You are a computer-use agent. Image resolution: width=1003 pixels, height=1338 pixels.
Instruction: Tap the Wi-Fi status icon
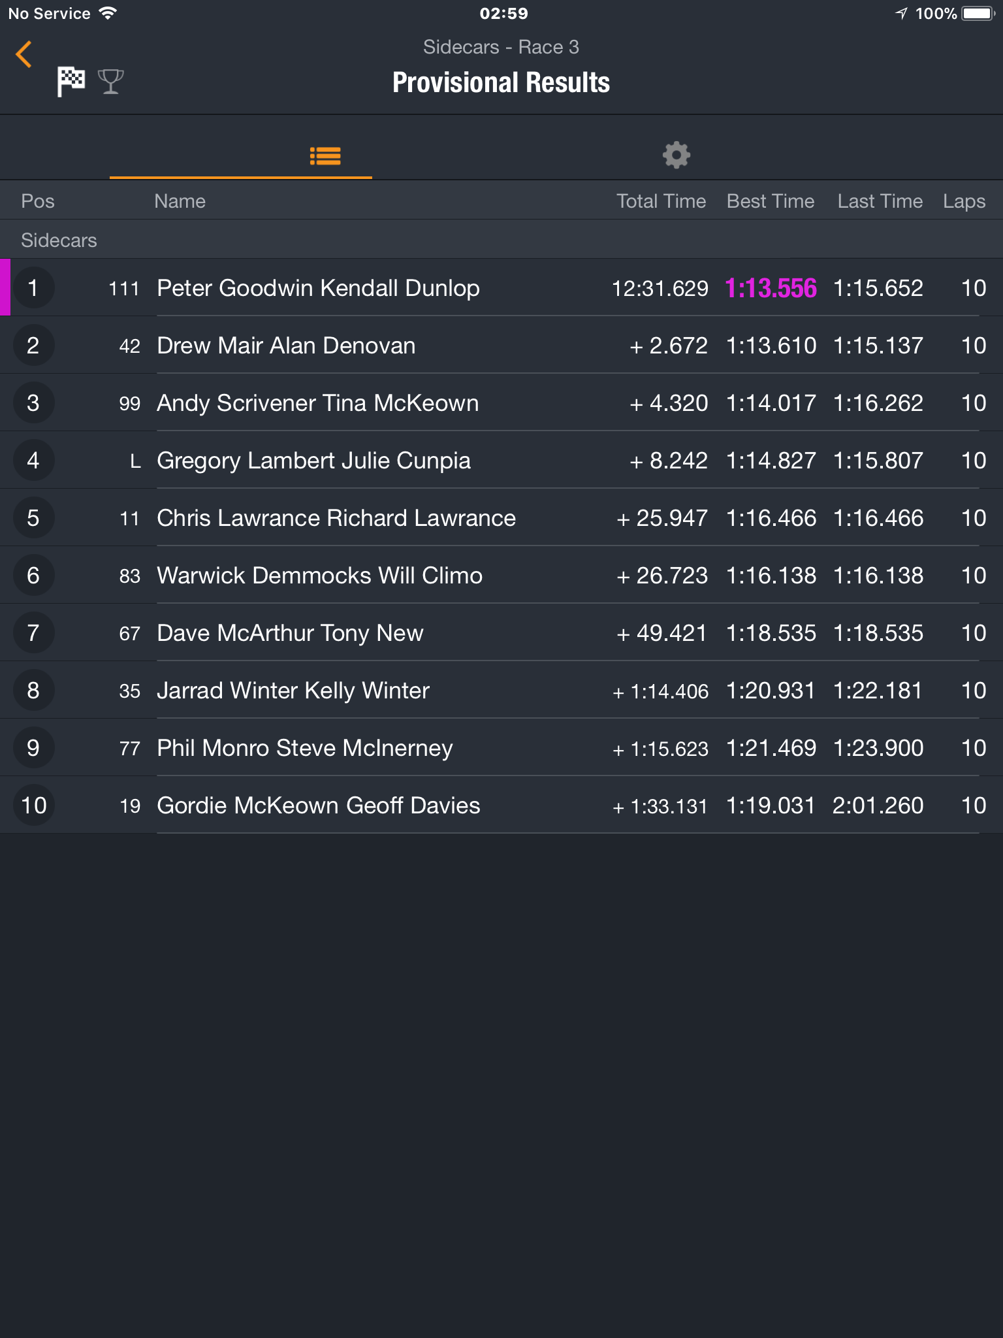108,13
